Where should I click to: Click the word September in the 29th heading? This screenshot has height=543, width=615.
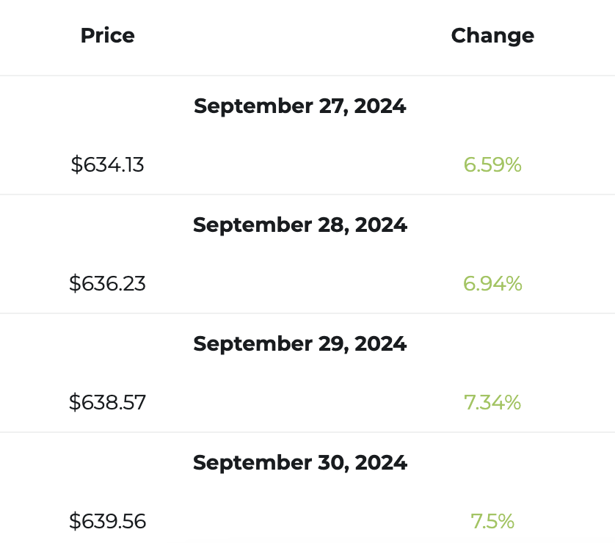253,344
